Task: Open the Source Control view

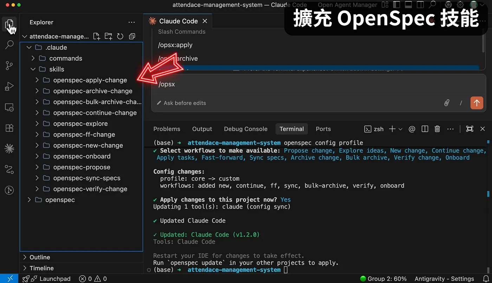Action: click(x=9, y=65)
